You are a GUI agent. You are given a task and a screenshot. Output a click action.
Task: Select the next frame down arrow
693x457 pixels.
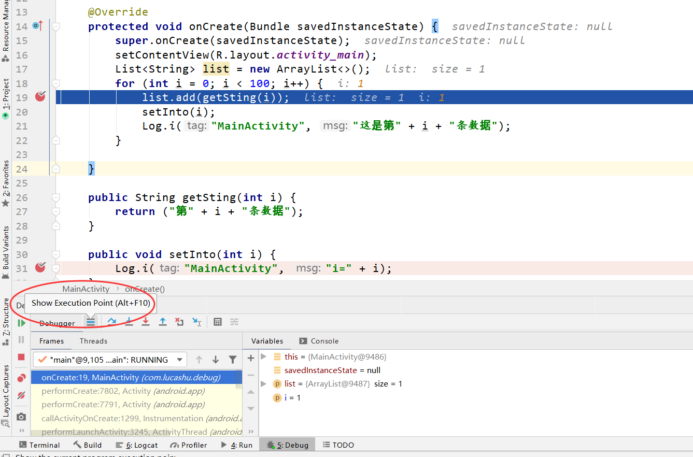point(216,360)
